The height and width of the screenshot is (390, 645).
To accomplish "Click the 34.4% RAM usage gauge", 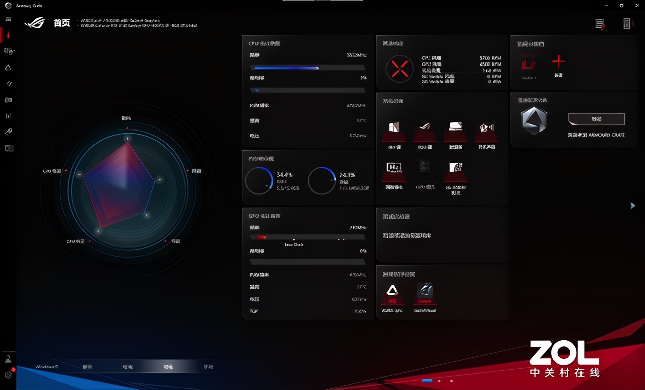I will coord(259,181).
